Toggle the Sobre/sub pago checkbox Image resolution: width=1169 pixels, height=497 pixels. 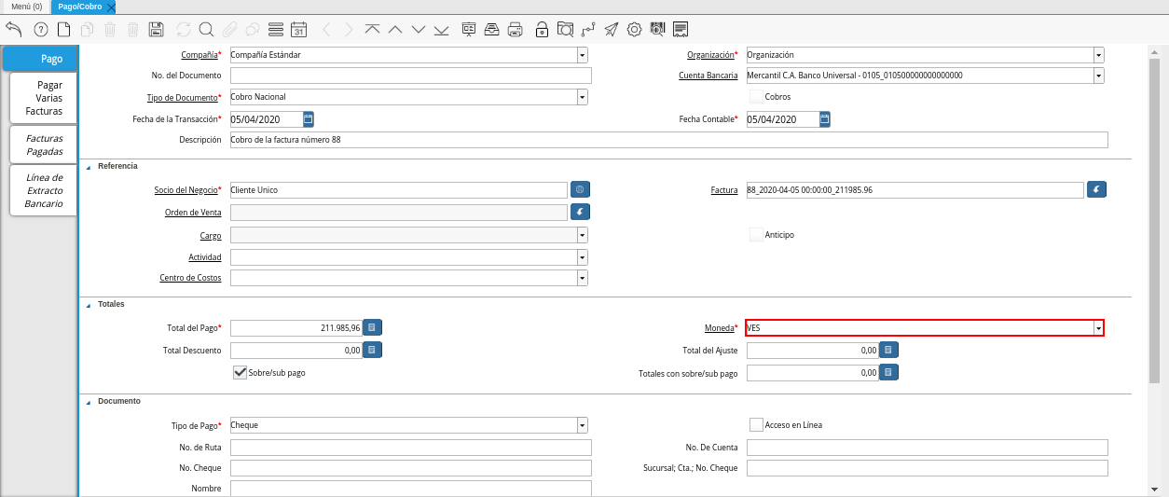point(240,372)
